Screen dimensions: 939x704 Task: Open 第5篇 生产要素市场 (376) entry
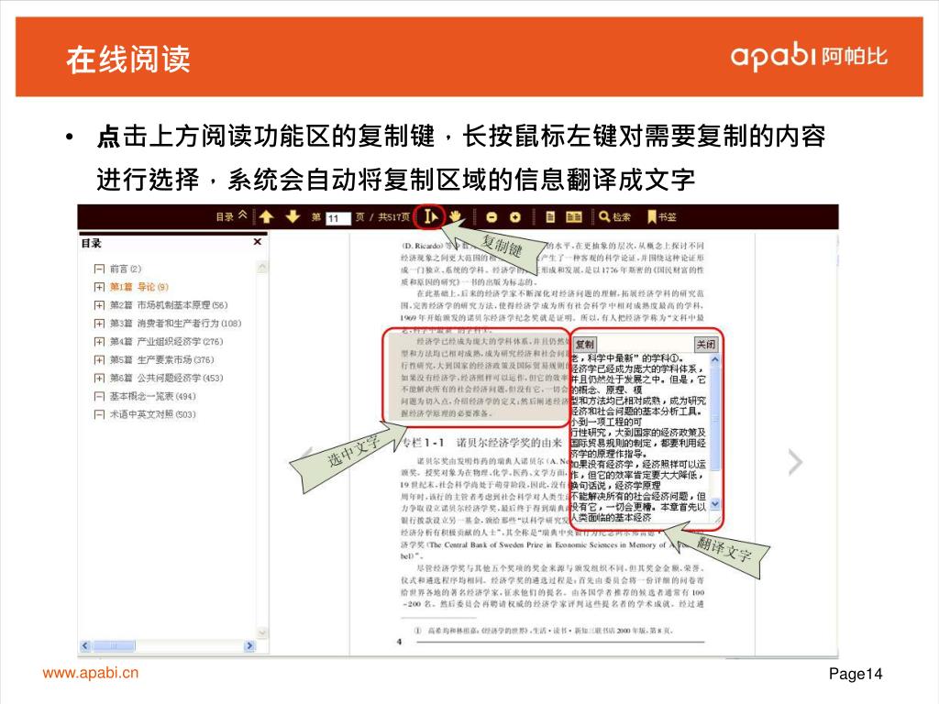pos(161,359)
